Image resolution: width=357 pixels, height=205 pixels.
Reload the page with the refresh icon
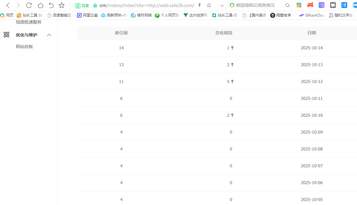point(29,5)
